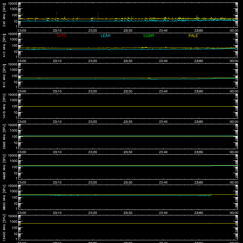Screen dimensions: 243x243
Task: Click 00:00 under the 8800 MHz panel
Action: [234, 213]
